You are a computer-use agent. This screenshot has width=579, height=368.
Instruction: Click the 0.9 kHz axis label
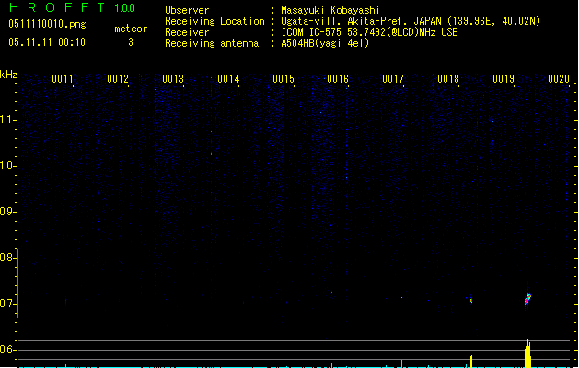pos(6,212)
